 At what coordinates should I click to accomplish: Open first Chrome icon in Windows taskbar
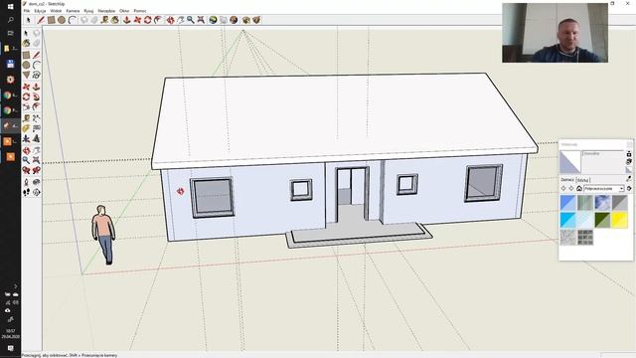click(8, 95)
